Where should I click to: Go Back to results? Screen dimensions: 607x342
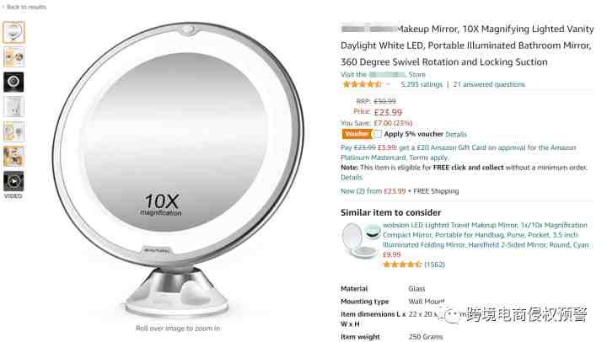tap(24, 7)
